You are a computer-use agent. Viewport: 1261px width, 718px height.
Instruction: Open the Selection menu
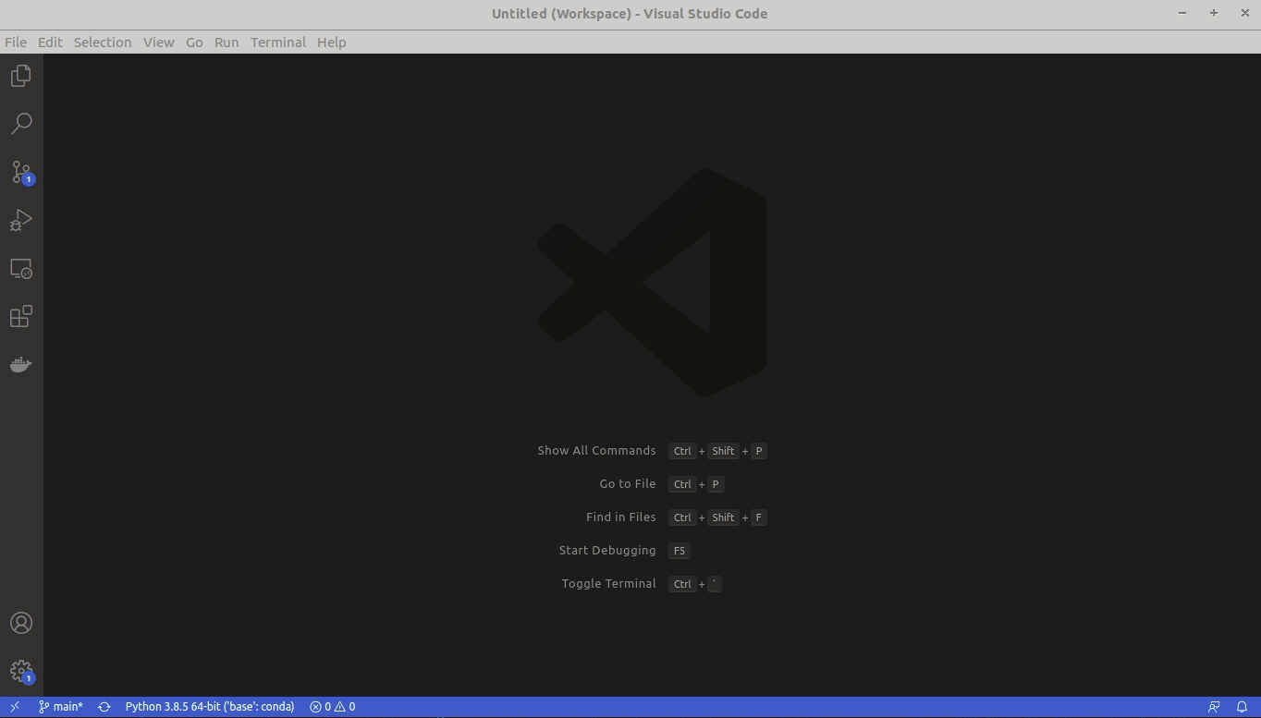(103, 43)
